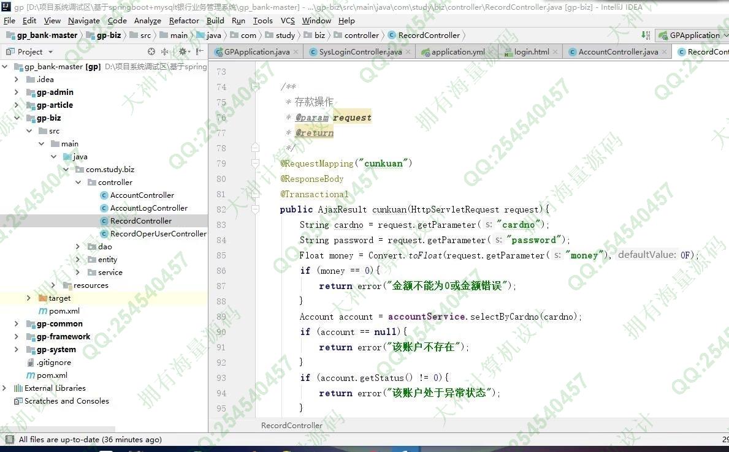This screenshot has width=729, height=452.
Task: Close the GPApplication.java tab
Action: pyautogui.click(x=296, y=51)
